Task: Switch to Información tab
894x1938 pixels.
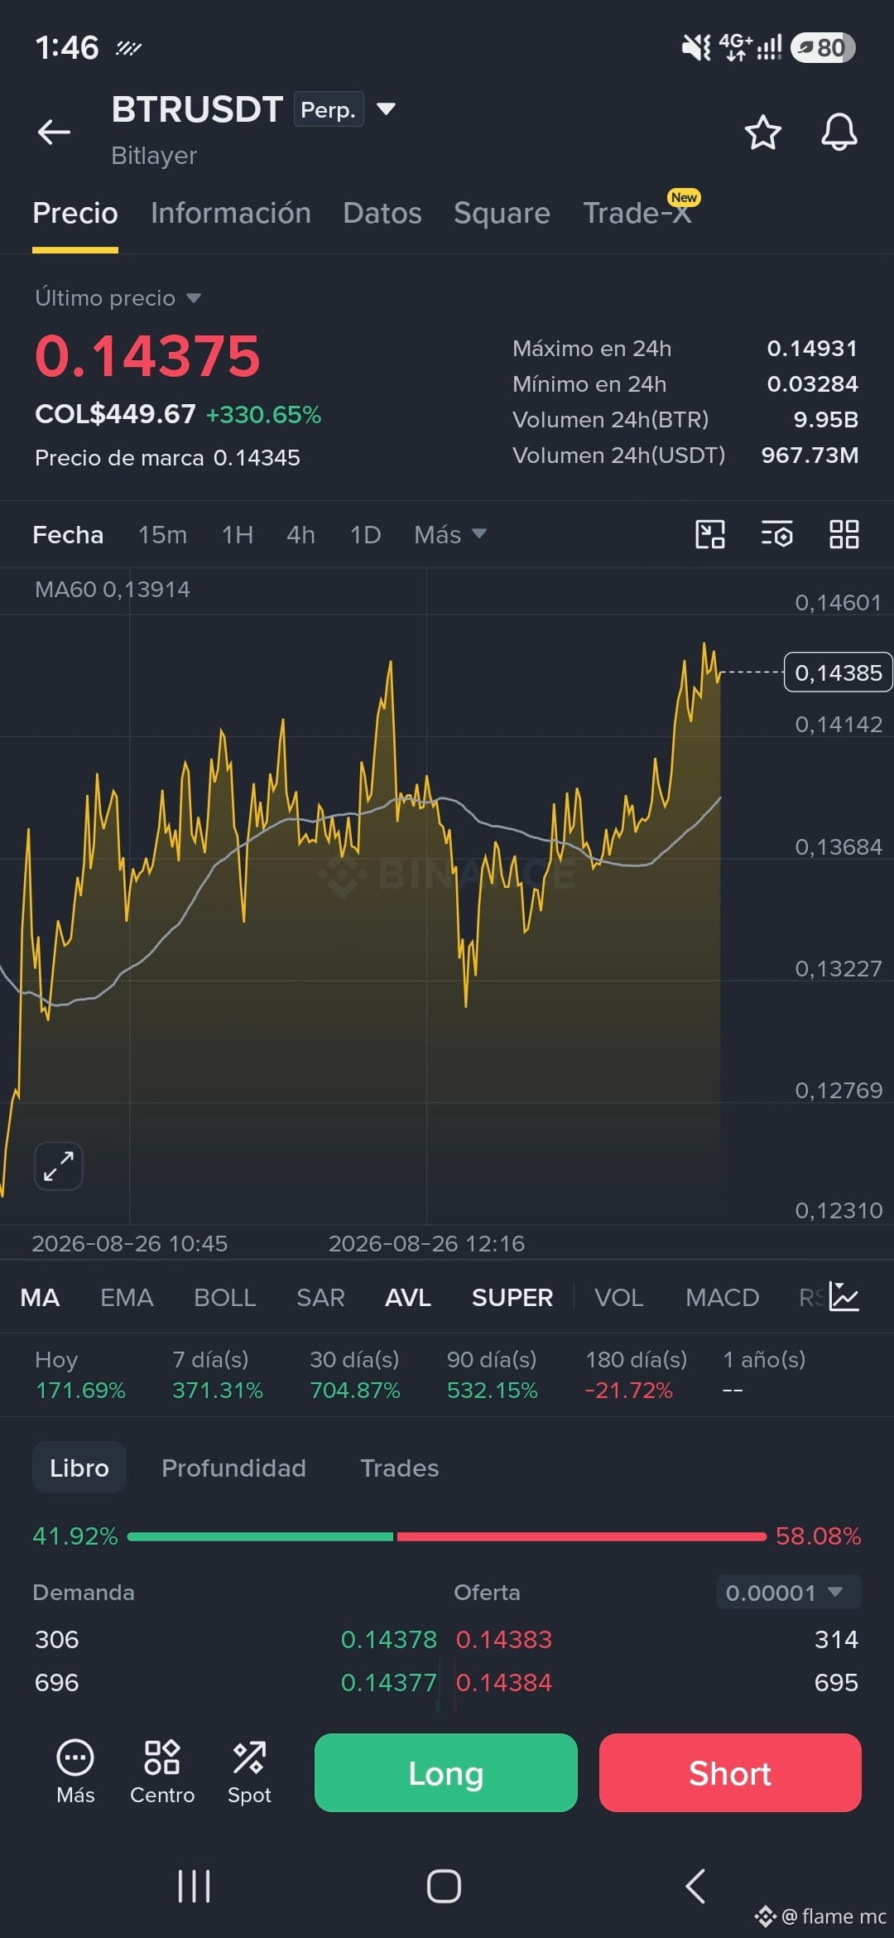Action: click(231, 213)
